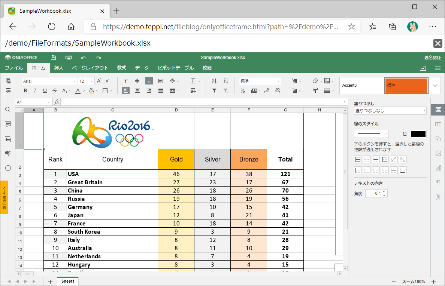
Task: Zoom in the spreadsheet
Action: coord(434,282)
